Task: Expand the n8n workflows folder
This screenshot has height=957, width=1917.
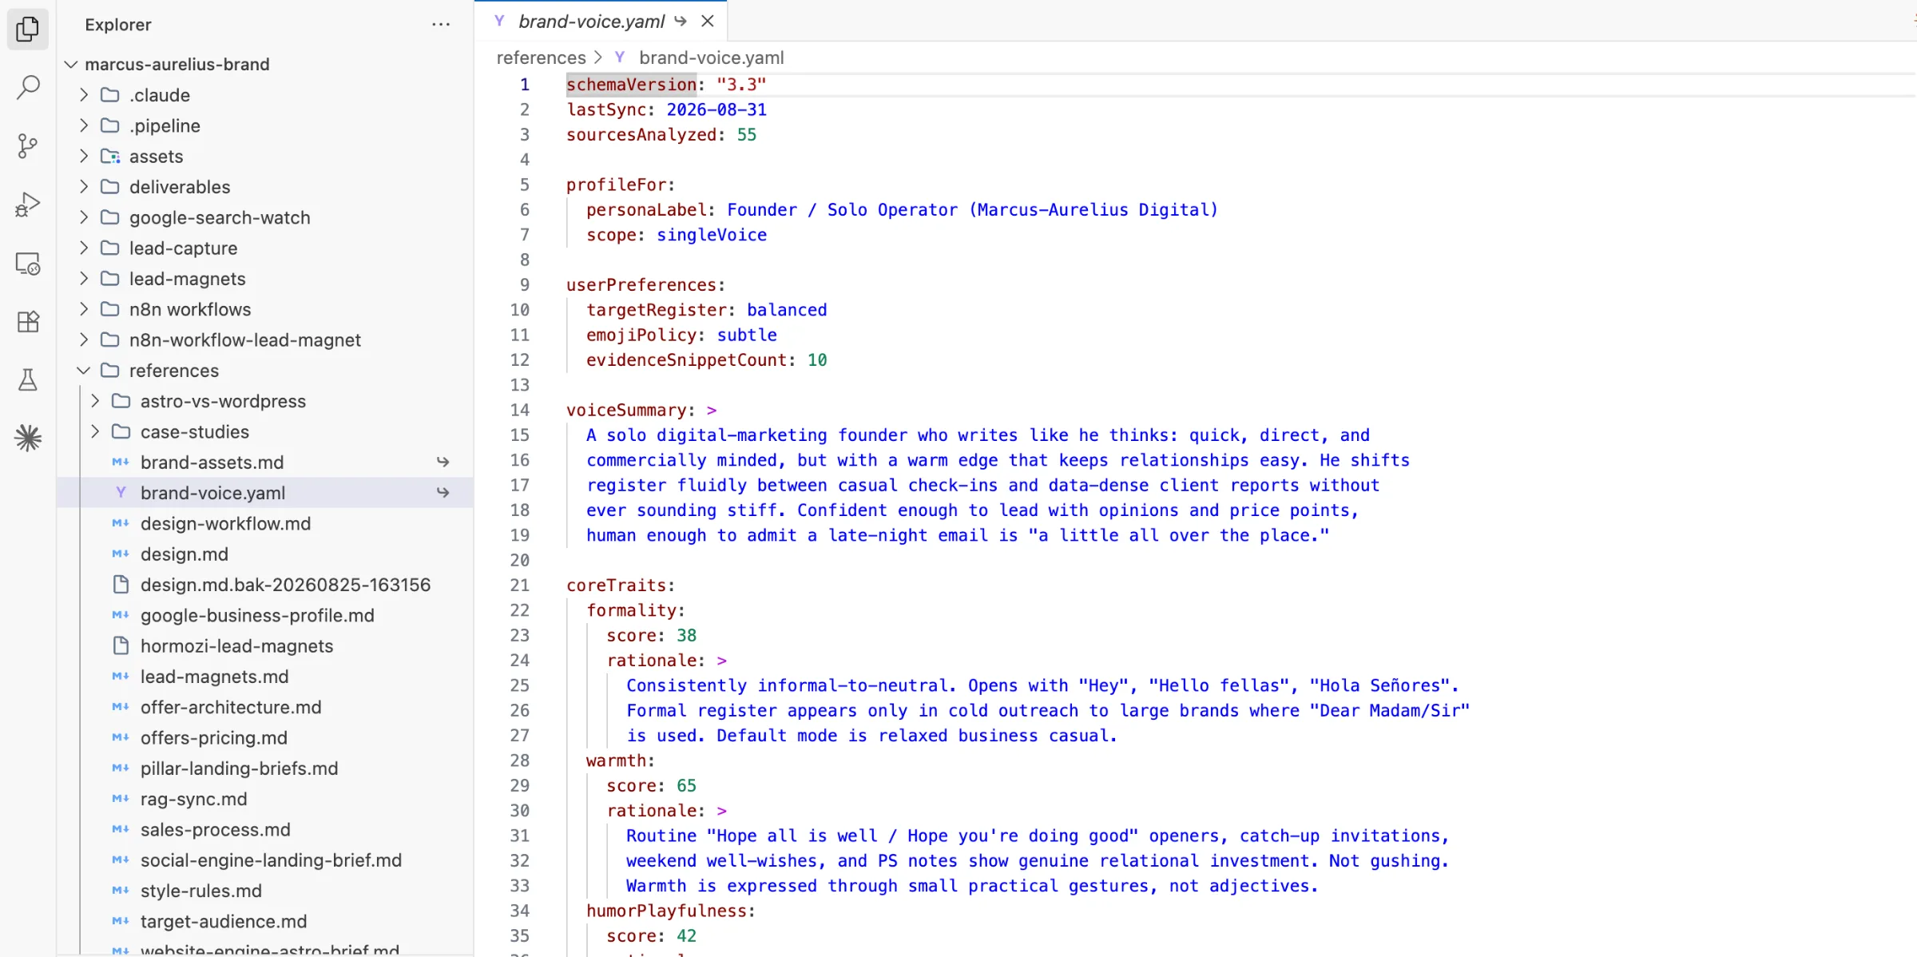Action: (84, 309)
